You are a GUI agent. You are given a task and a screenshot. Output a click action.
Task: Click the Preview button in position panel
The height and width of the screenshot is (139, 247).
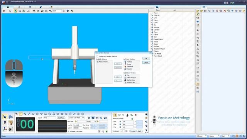(133, 131)
